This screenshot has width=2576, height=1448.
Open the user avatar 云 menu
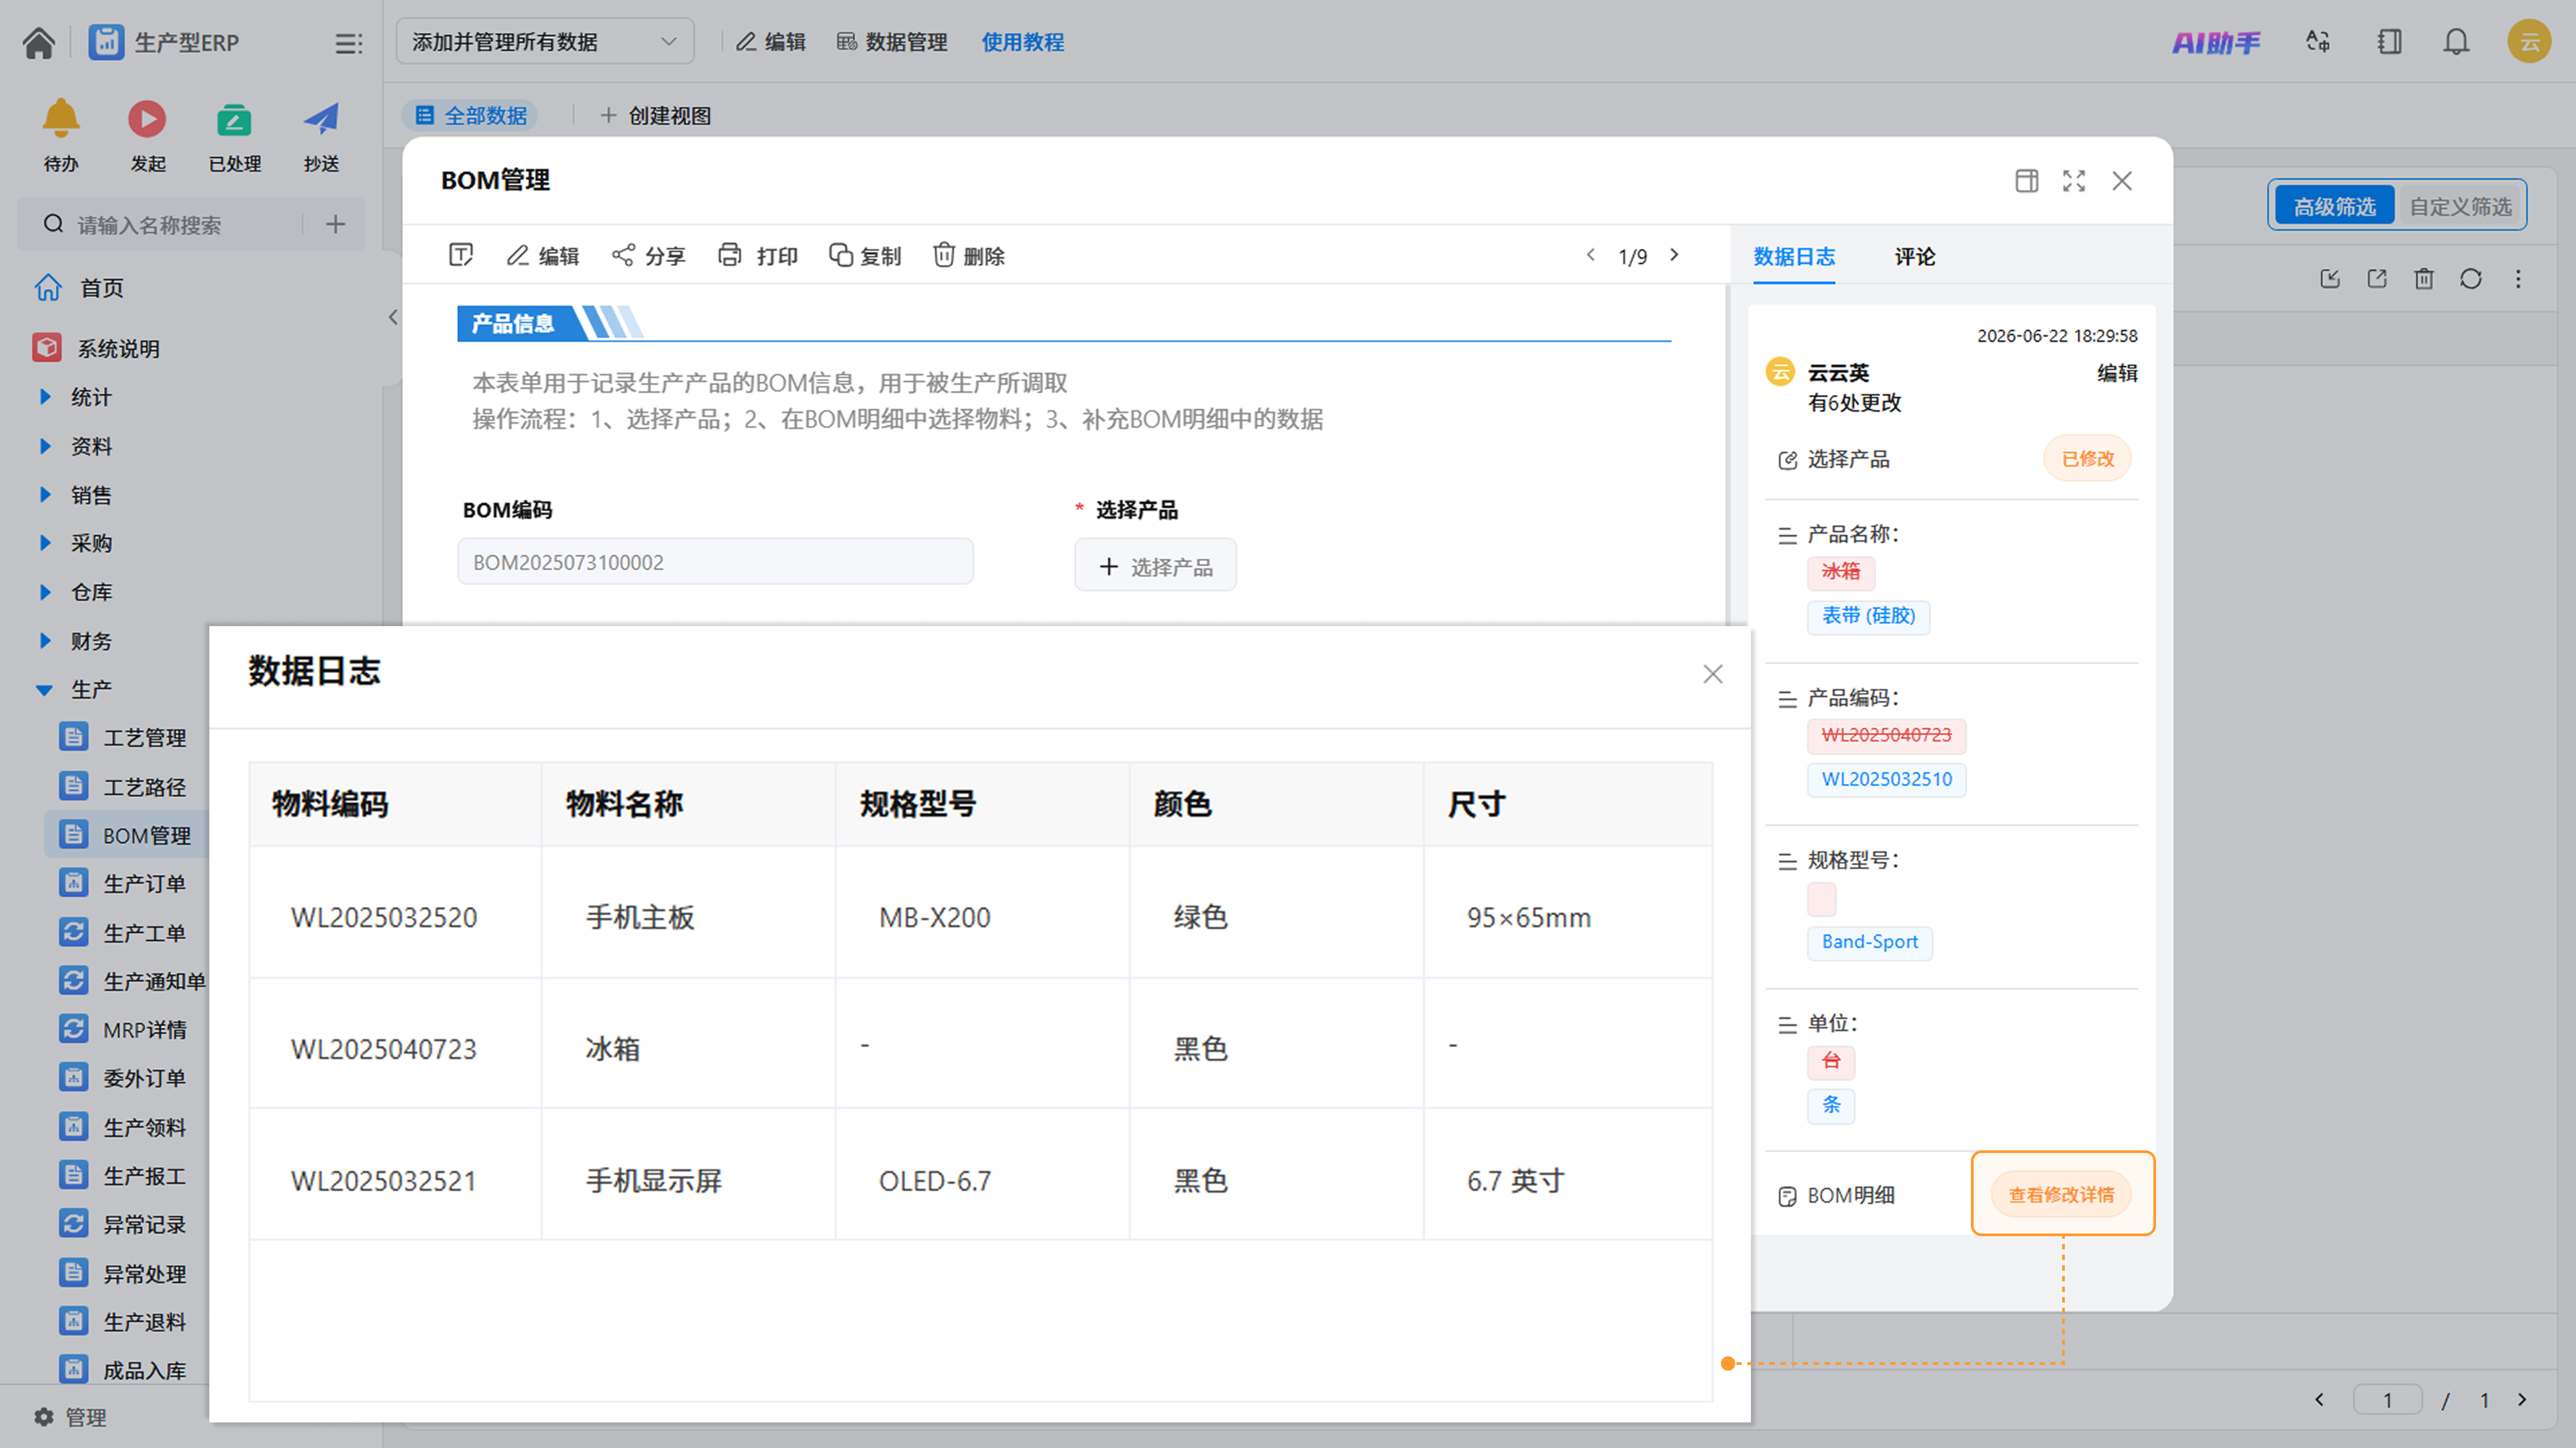tap(2529, 42)
